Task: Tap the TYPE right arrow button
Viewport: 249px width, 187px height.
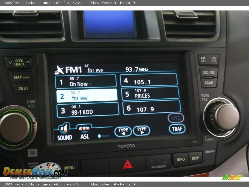Action: coord(142,131)
